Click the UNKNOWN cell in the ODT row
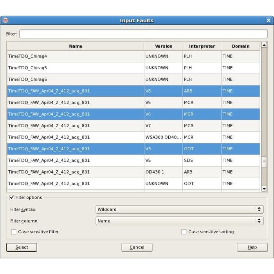274x274 pixels. [x=163, y=184]
